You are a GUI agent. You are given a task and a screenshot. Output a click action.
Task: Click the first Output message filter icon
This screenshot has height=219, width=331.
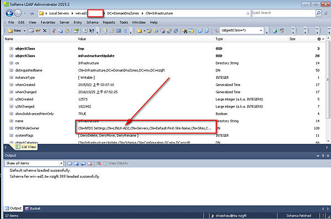click(x=70, y=163)
